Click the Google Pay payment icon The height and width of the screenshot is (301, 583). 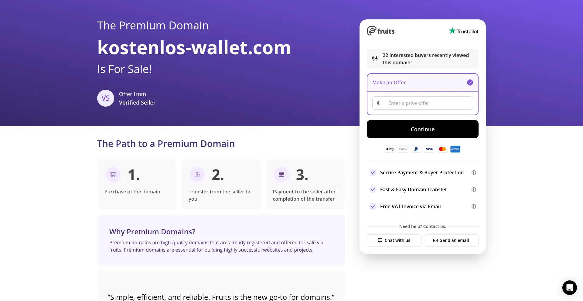(x=403, y=149)
